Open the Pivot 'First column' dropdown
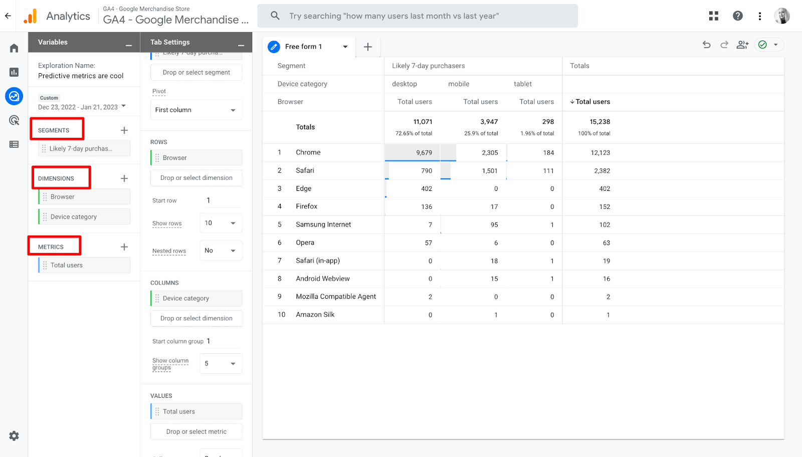 coord(196,110)
